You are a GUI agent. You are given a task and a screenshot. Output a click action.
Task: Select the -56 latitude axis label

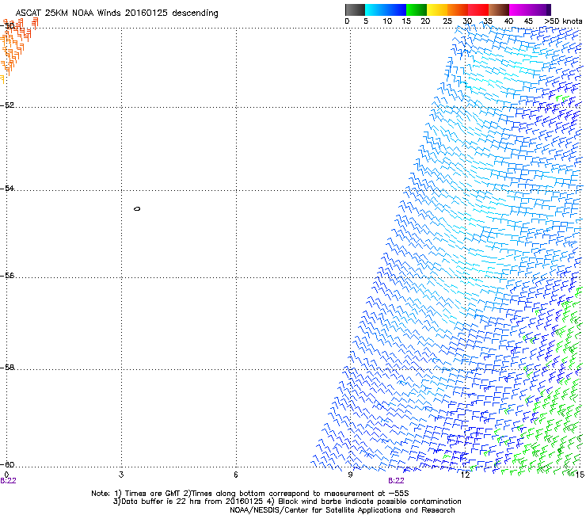pos(7,276)
